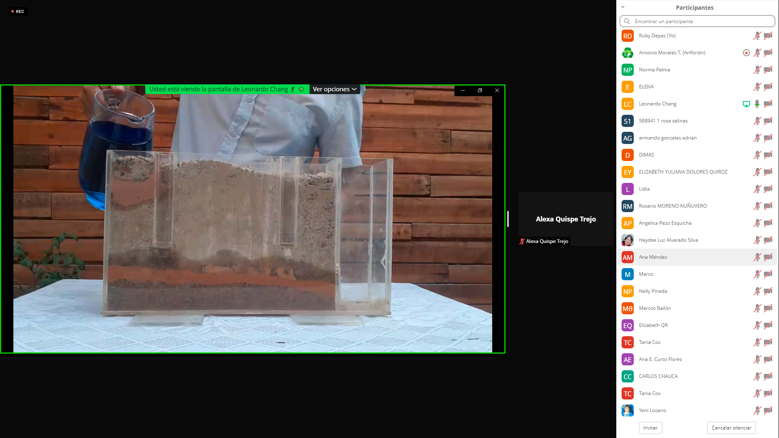Click Leonardo Chang active microphone icon
Viewport: 779px width, 438px height.
coord(757,104)
